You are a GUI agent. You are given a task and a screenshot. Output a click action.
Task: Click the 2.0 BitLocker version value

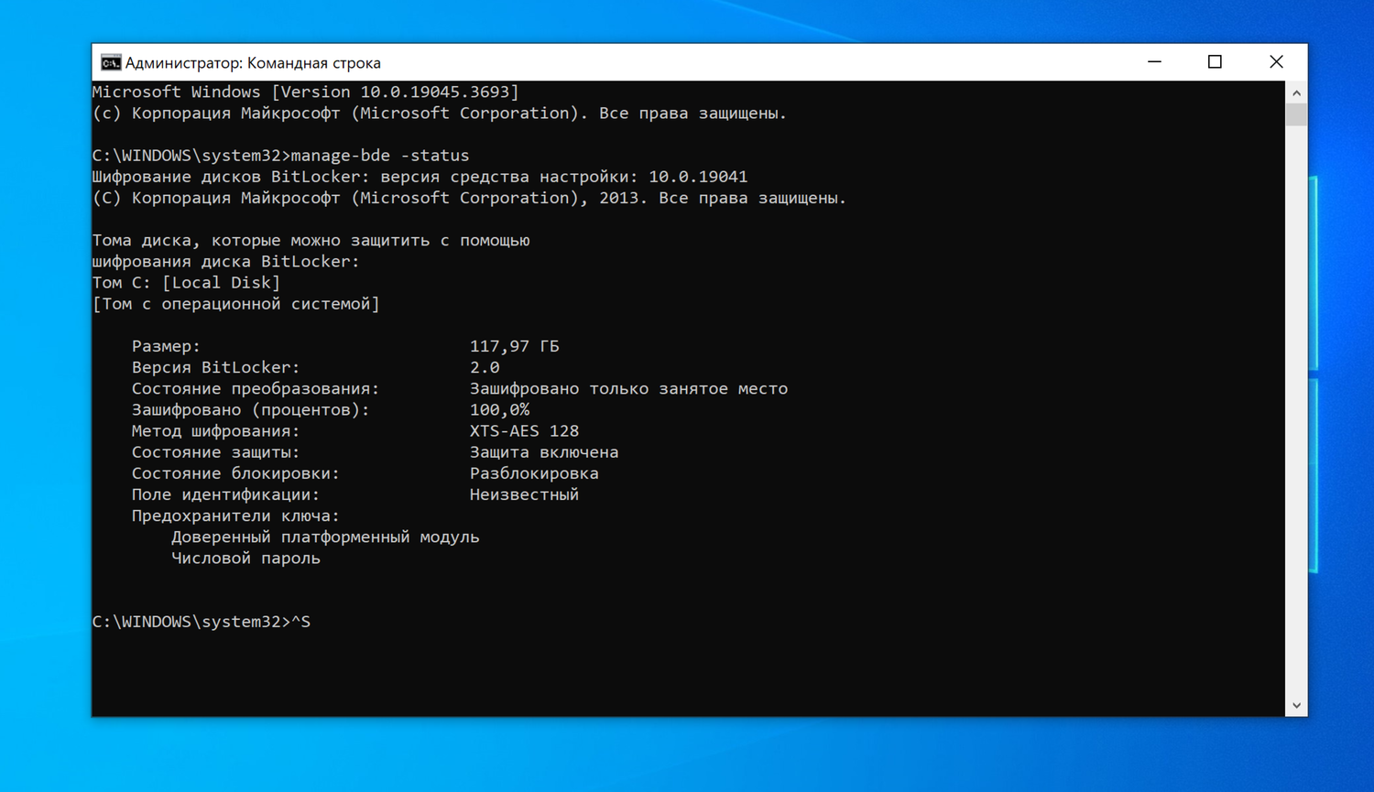(485, 367)
